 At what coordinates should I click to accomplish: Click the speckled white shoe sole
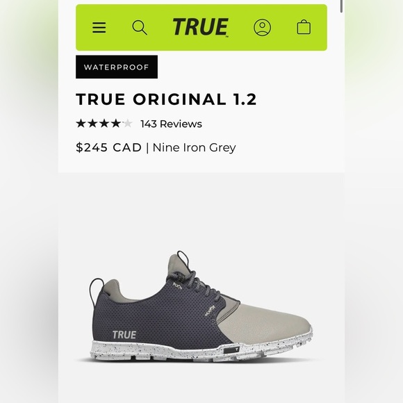(x=201, y=351)
